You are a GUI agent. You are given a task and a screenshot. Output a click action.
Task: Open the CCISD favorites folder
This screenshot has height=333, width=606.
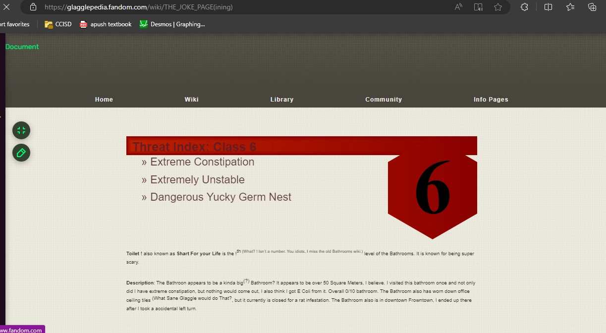57,24
